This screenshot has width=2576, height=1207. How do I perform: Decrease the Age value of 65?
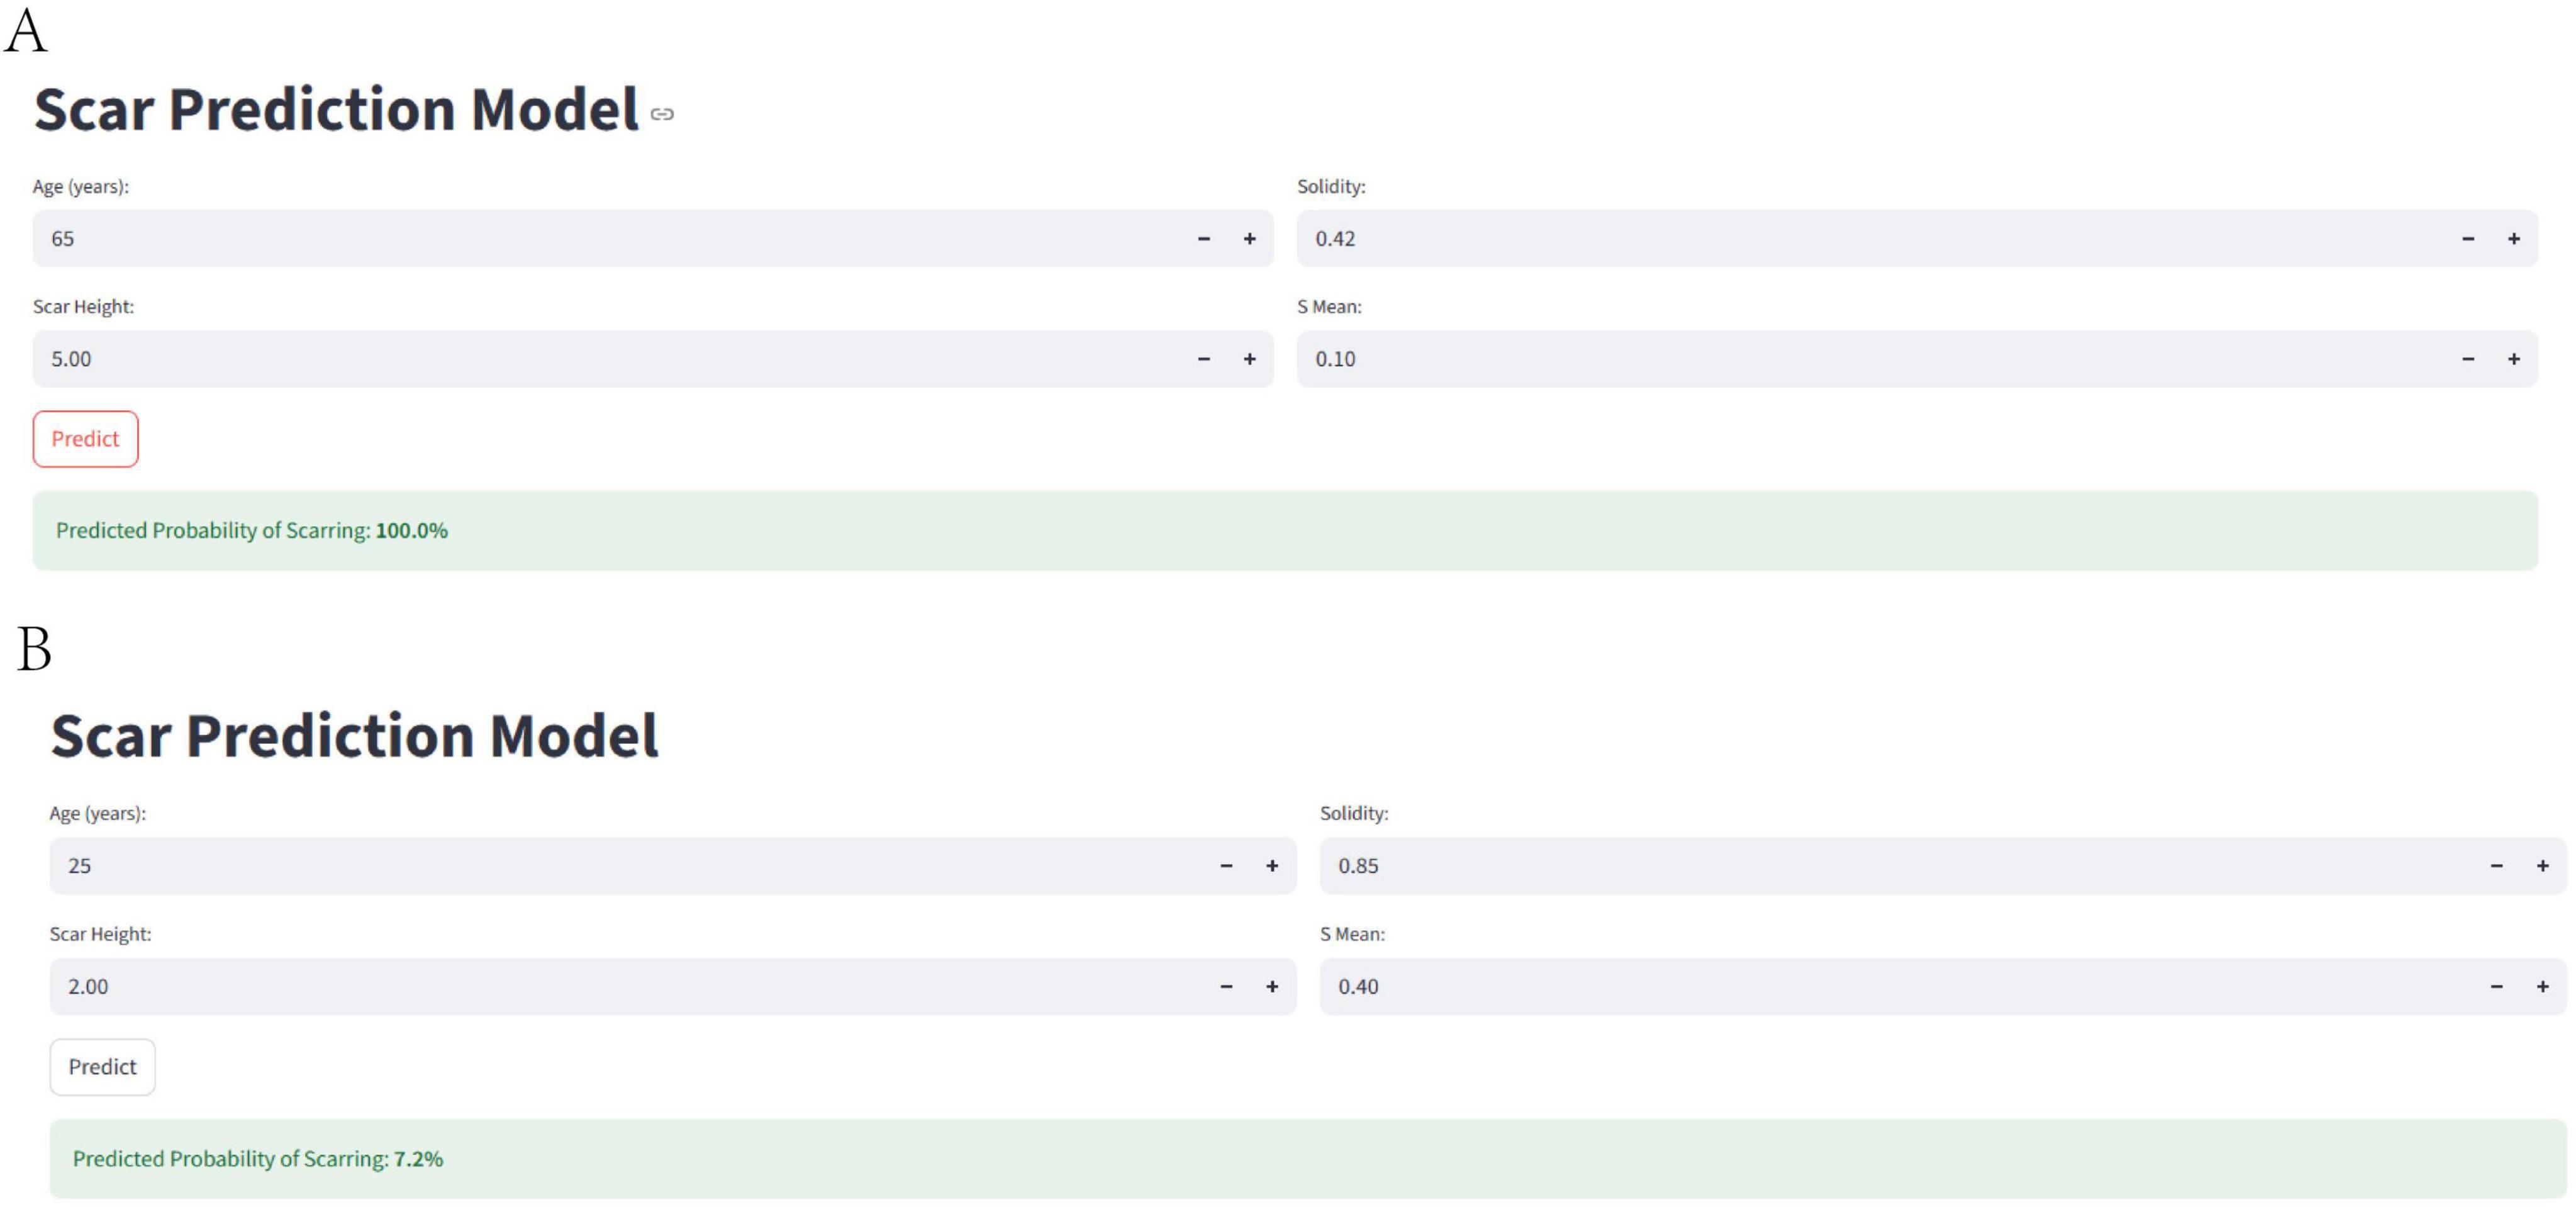[1204, 239]
